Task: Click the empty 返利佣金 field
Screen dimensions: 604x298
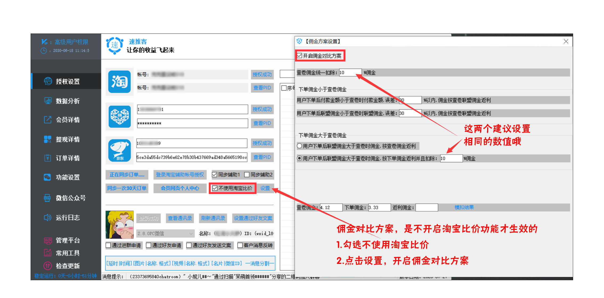Action: [427, 208]
